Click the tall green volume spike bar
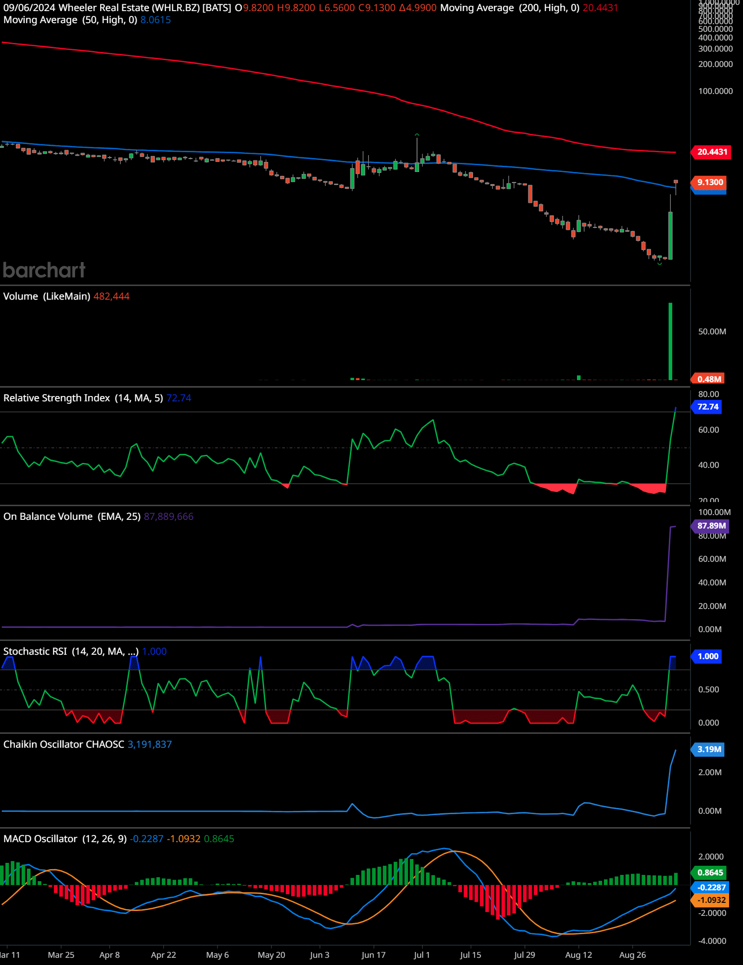 [670, 341]
